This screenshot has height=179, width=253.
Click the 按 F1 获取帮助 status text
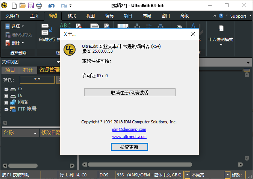tap(16, 175)
